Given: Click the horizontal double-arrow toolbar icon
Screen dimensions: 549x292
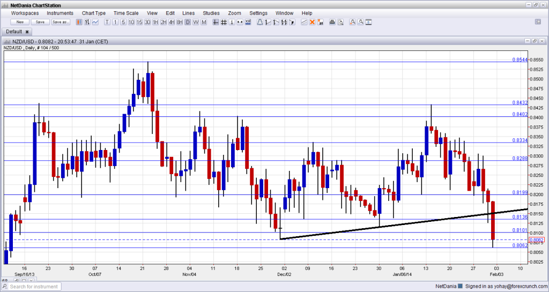Looking at the screenshot, I should [240, 22].
